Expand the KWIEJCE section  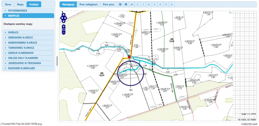pyautogui.click(x=28, y=33)
